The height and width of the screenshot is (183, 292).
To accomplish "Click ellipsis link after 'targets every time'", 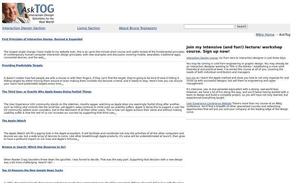I will click(x=62, y=84).
